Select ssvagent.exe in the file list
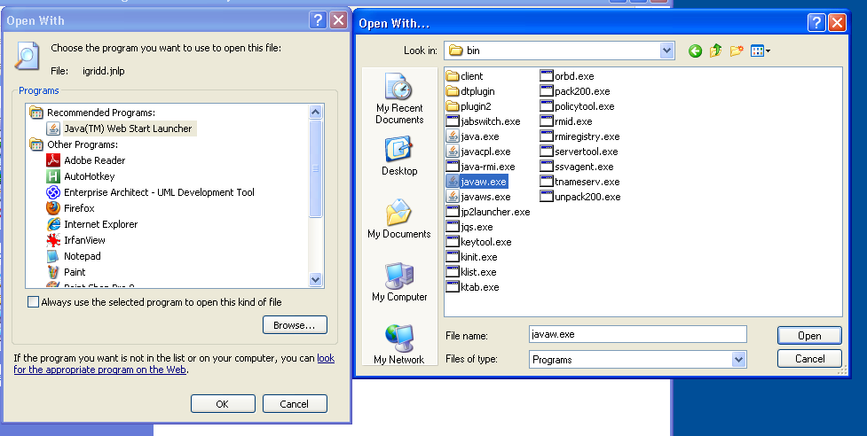The width and height of the screenshot is (867, 436). coord(577,167)
